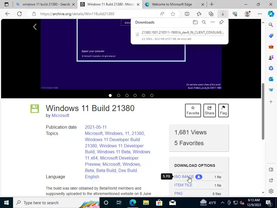The height and width of the screenshot is (208, 277).
Task: Click the downloading ISO file entry
Action: 180,35
